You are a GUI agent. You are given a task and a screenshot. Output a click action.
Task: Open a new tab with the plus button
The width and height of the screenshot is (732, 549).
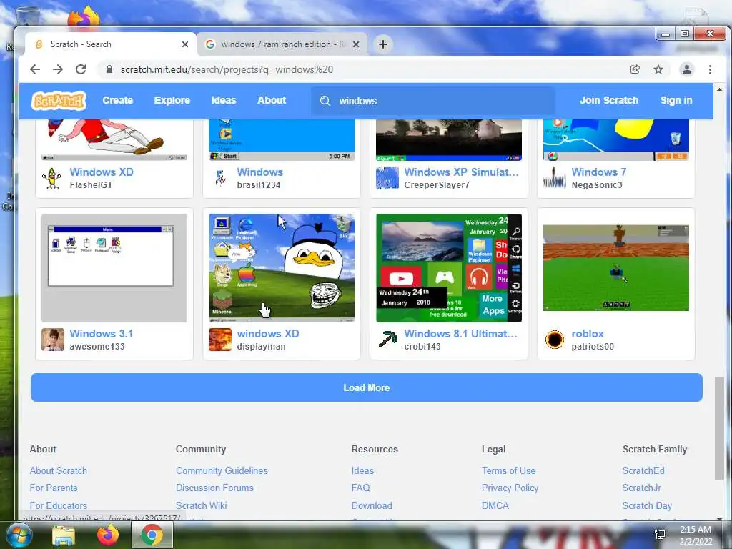click(383, 44)
